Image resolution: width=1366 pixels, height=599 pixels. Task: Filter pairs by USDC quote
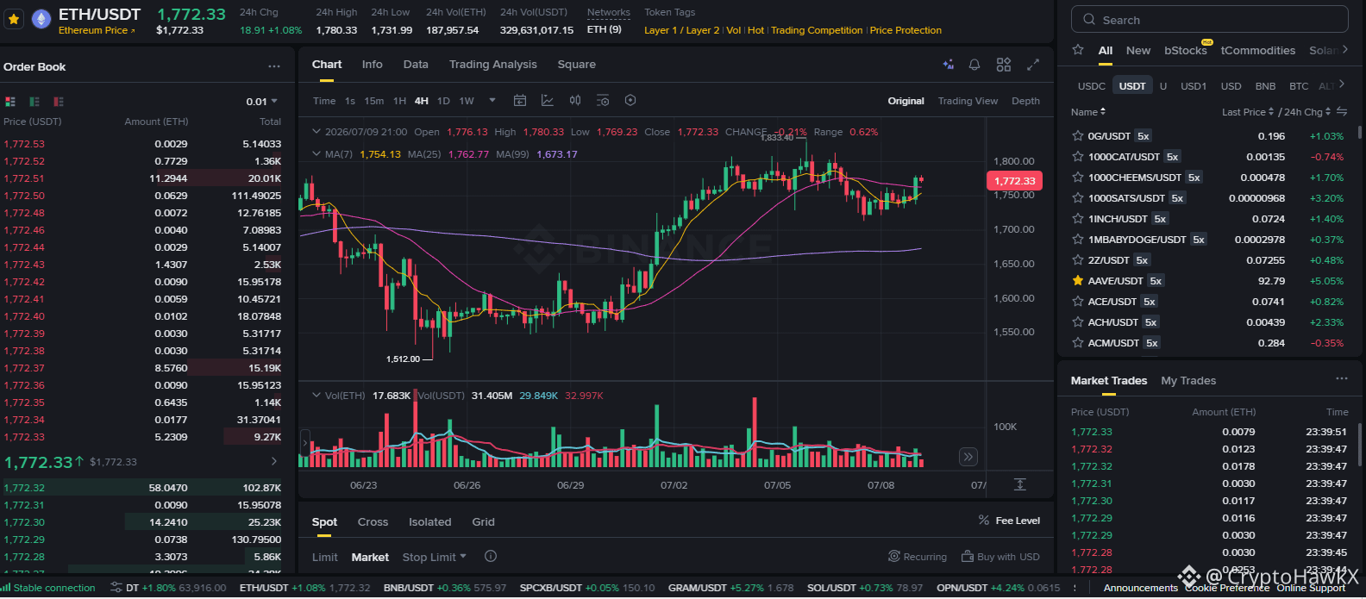coord(1092,86)
